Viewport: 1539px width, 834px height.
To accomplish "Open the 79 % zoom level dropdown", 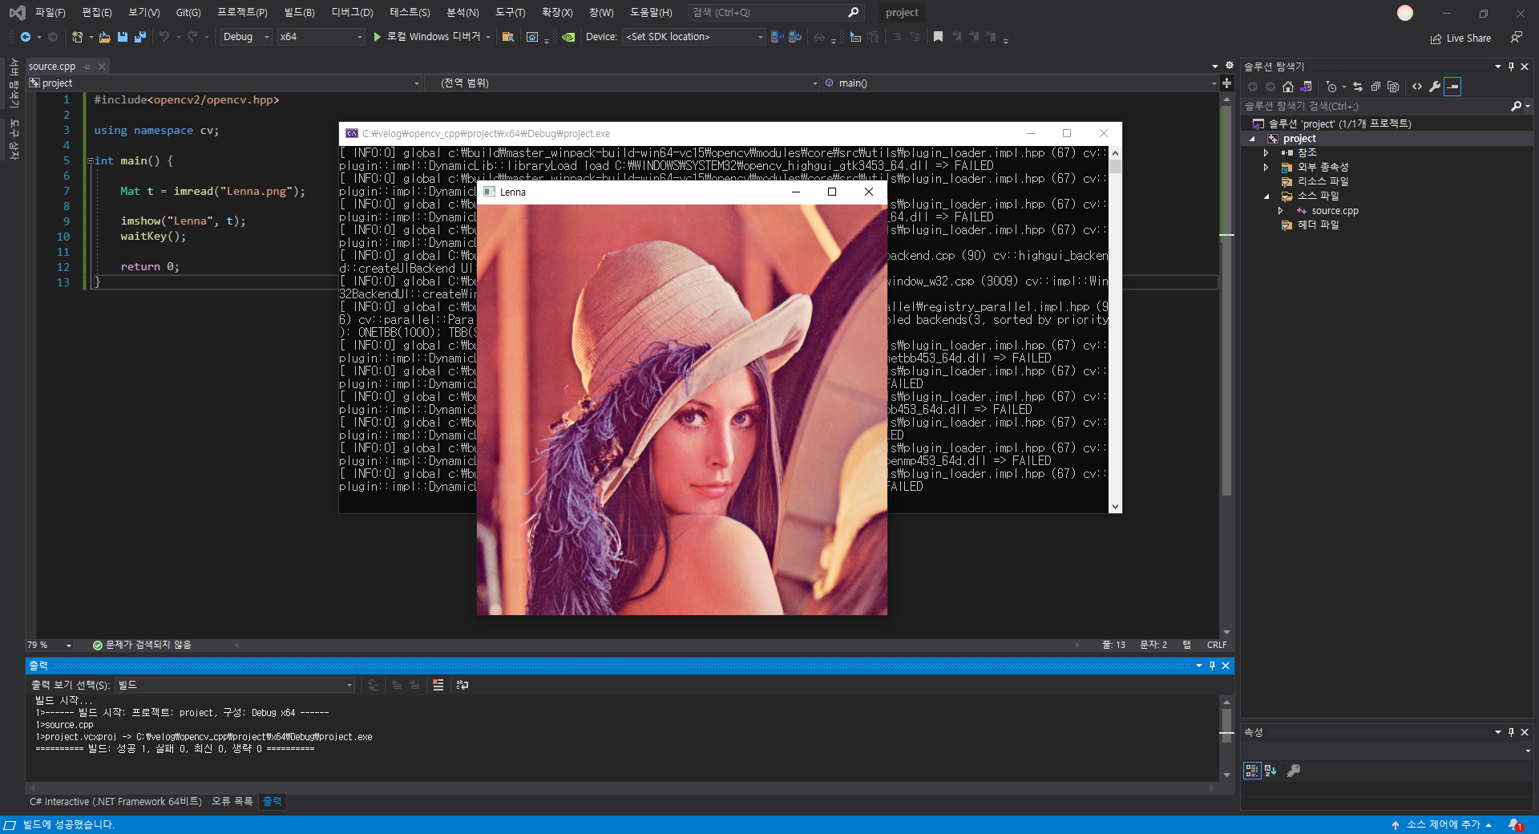I will pos(50,645).
